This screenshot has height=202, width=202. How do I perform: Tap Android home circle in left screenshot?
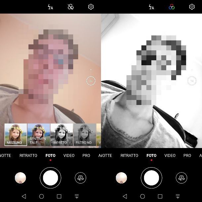point(41,196)
